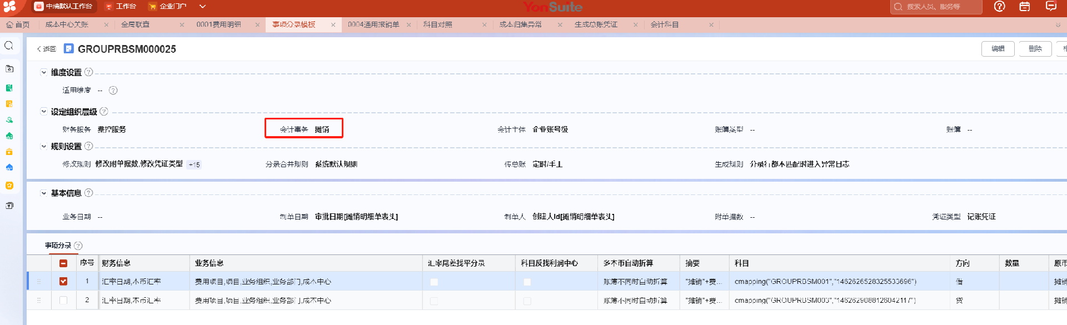Click the help icon beside 维度设置

click(x=88, y=72)
